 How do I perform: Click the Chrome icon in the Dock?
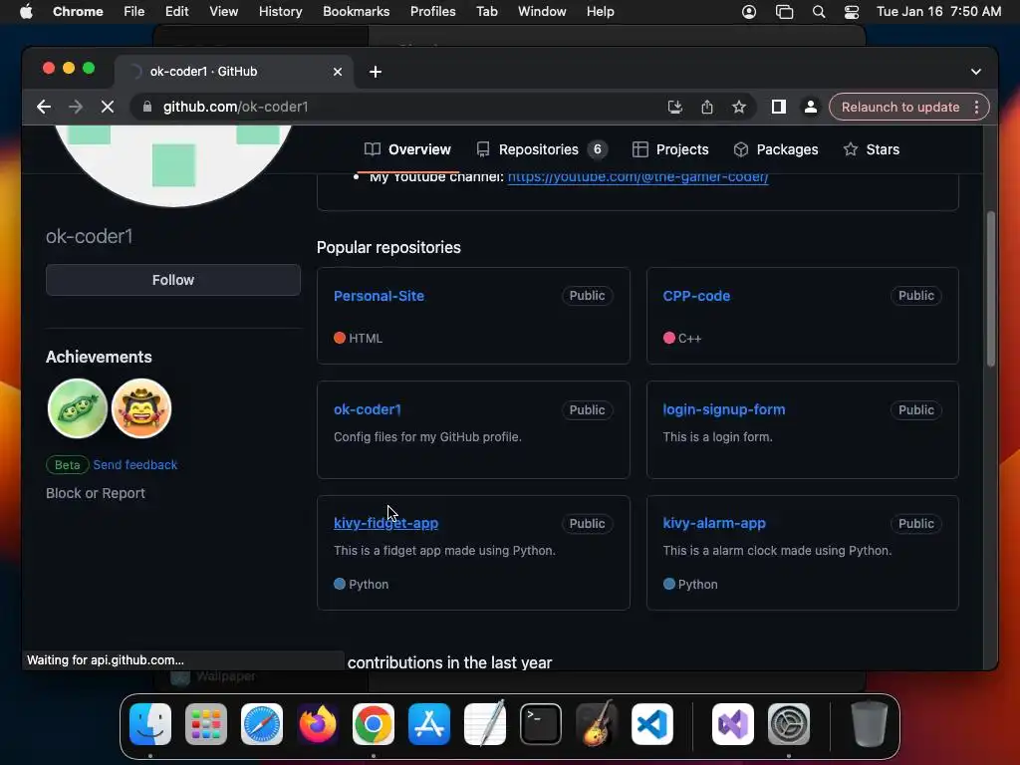pyautogui.click(x=374, y=724)
